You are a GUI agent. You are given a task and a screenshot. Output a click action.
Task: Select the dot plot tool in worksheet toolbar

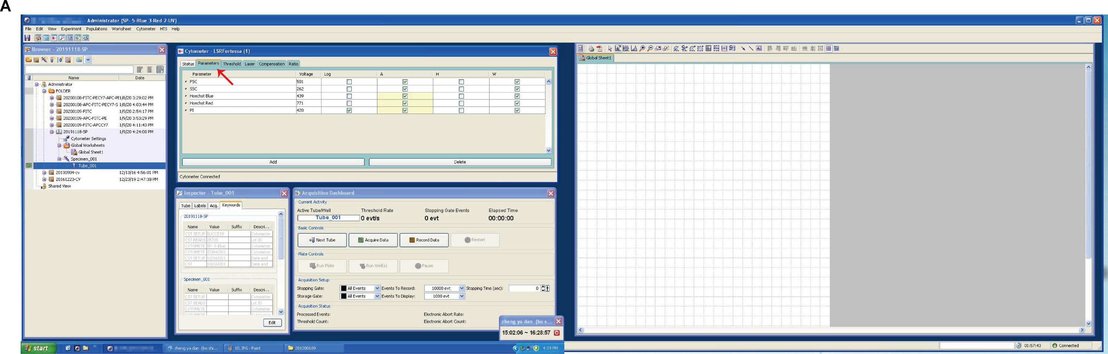tap(618, 49)
